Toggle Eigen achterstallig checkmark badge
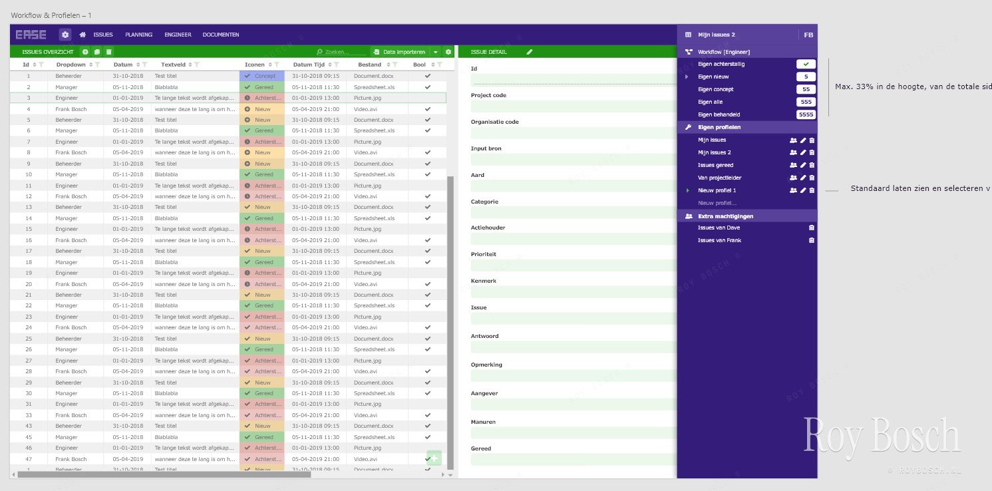The height and width of the screenshot is (491, 992). pyautogui.click(x=806, y=64)
